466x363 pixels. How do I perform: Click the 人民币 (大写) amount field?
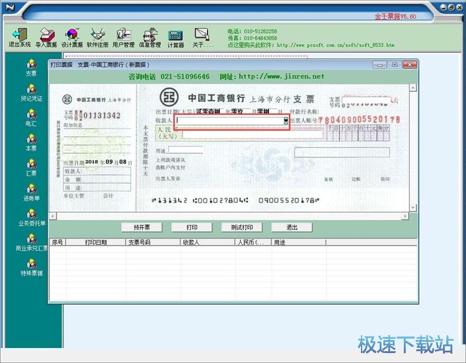[x=254, y=135]
